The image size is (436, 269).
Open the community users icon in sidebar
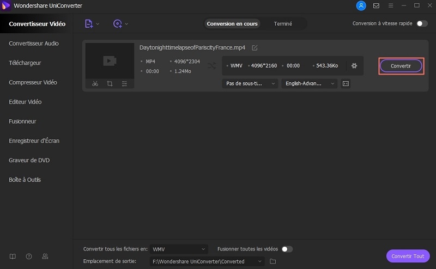pos(45,256)
